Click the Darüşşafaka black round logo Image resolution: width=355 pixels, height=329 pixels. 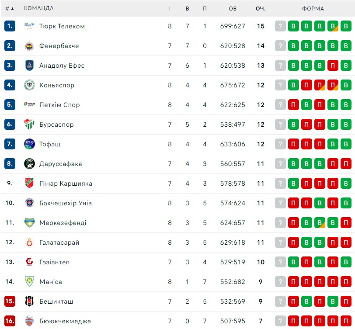click(29, 164)
